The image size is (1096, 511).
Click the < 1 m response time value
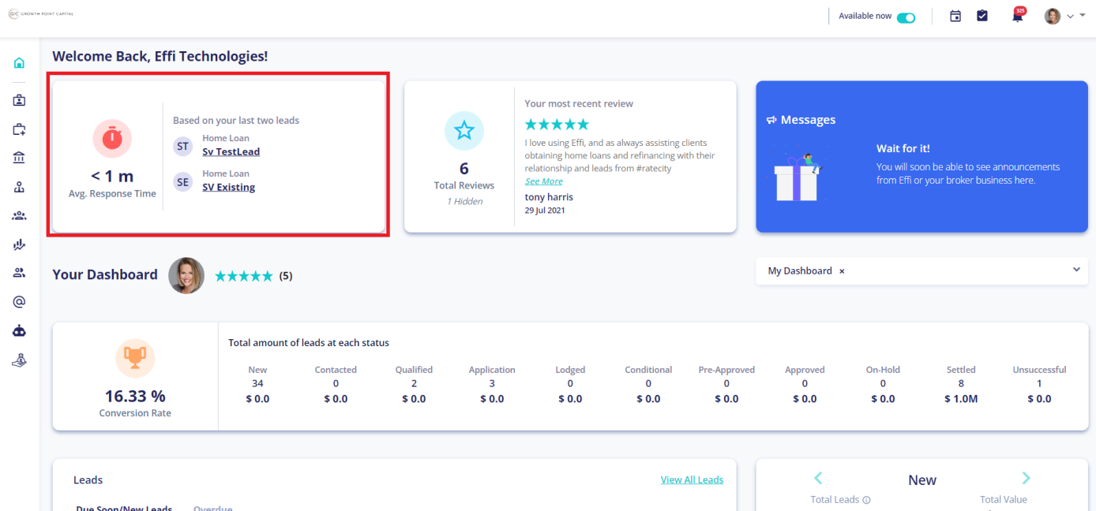pyautogui.click(x=112, y=177)
